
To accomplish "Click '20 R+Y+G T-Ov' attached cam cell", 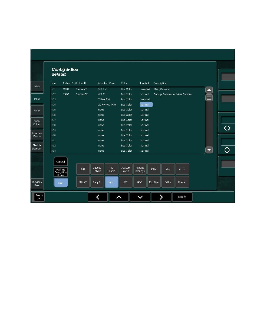I will click(107, 105).
